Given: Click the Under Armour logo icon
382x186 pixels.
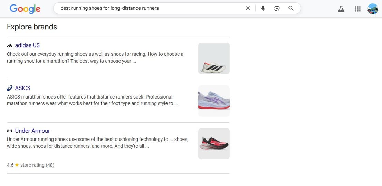Looking at the screenshot, I should click(x=10, y=131).
